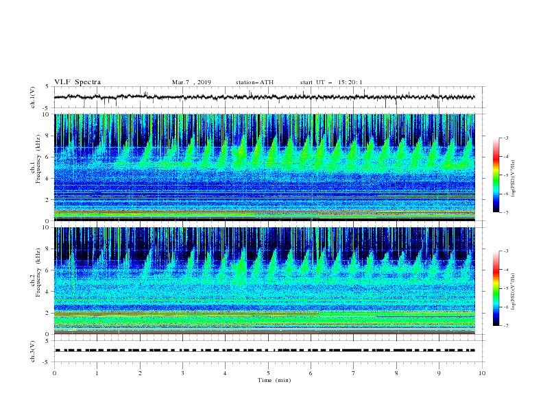This screenshot has width=543, height=419.
Task: Click the ch.1 colorbar "log(PSD)(V²/Hz)" label
Action: pos(514,178)
